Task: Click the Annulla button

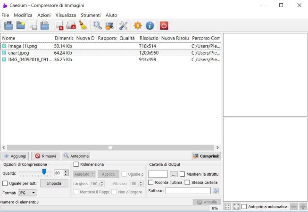Action: pyautogui.click(x=207, y=202)
